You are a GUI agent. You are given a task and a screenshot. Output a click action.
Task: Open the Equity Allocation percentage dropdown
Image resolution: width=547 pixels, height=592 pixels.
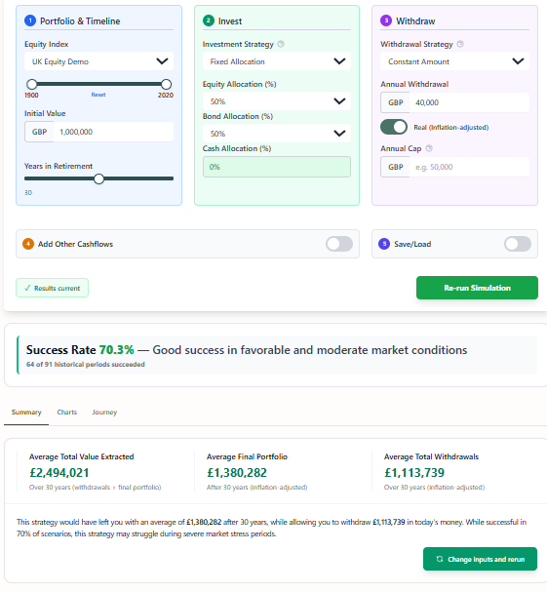click(277, 101)
